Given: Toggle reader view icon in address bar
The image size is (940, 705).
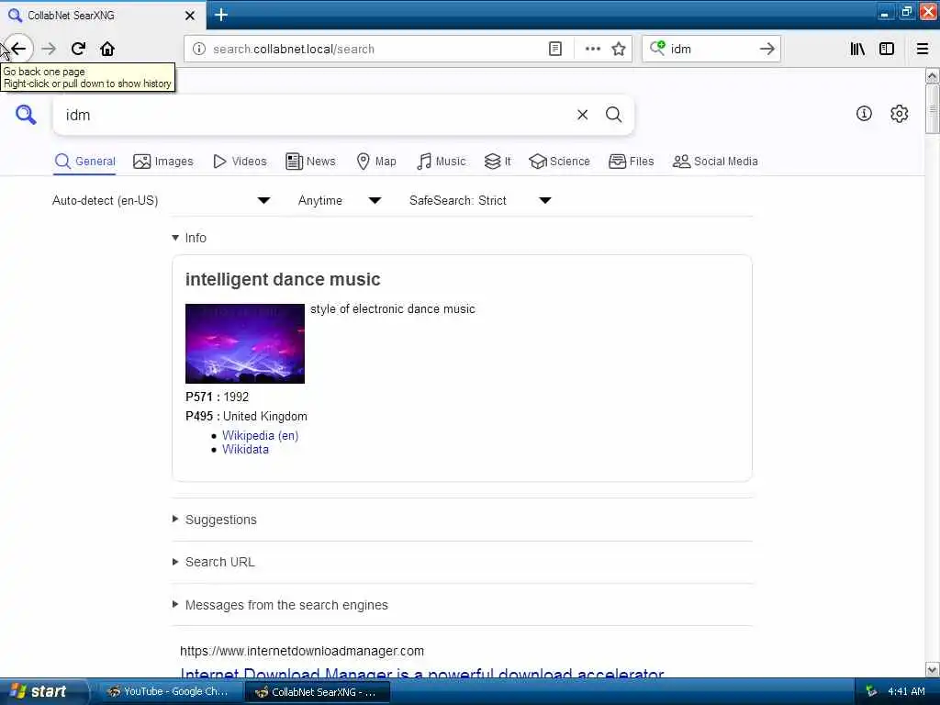Looking at the screenshot, I should tap(555, 49).
